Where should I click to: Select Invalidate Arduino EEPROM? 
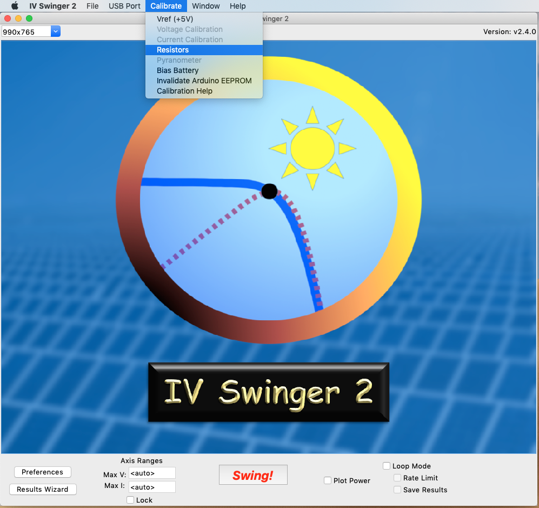pyautogui.click(x=204, y=81)
